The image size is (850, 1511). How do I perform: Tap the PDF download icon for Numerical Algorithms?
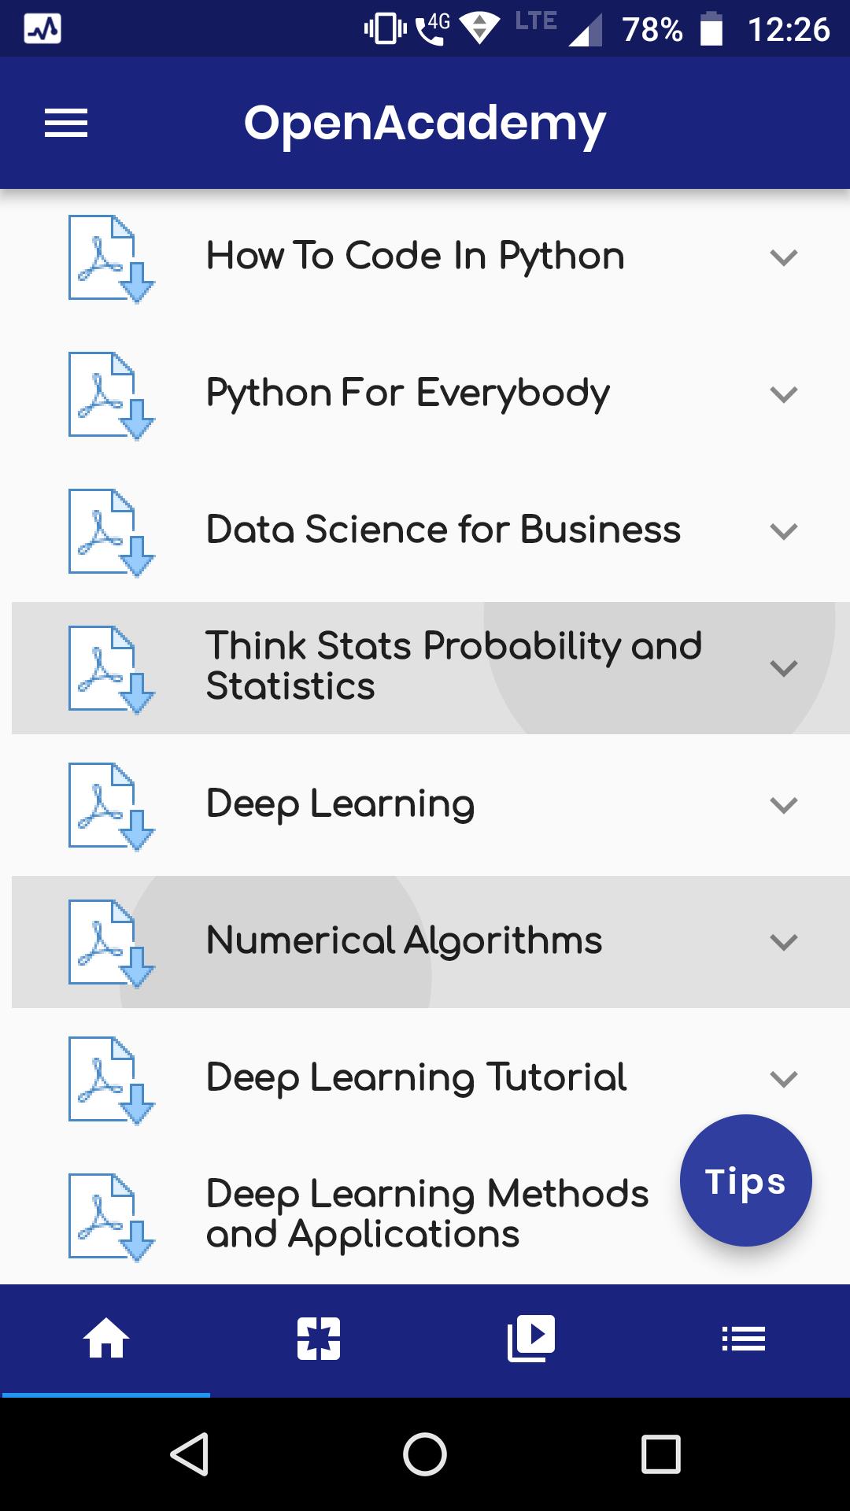[112, 944]
